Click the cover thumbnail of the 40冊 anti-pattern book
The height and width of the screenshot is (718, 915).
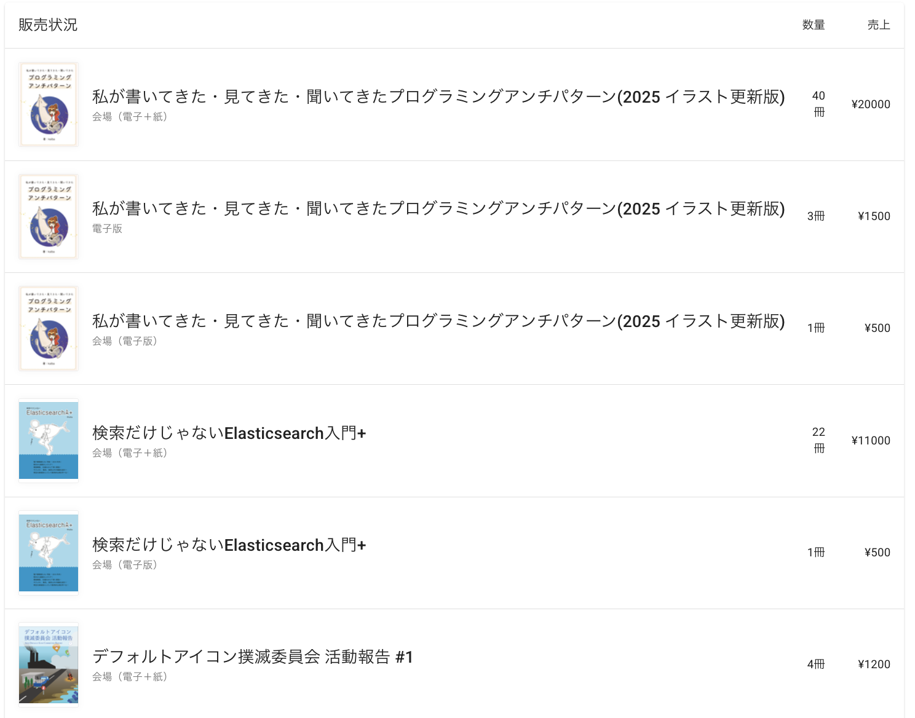(x=49, y=105)
